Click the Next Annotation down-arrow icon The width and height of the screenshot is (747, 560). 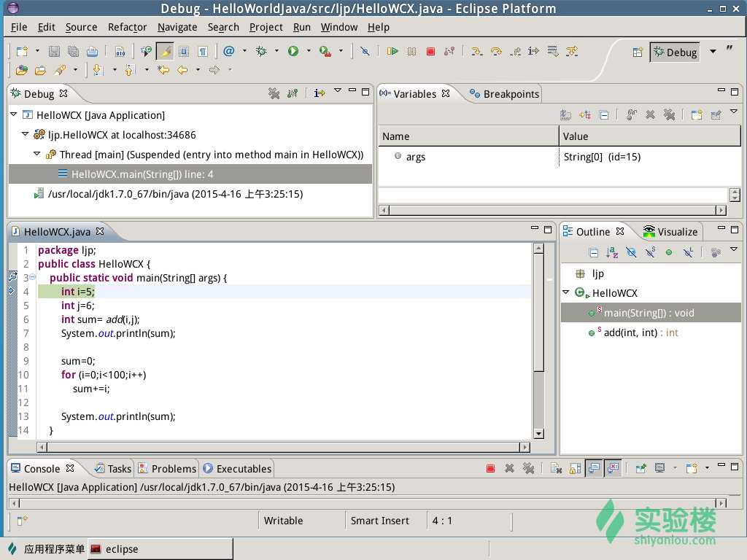click(98, 71)
